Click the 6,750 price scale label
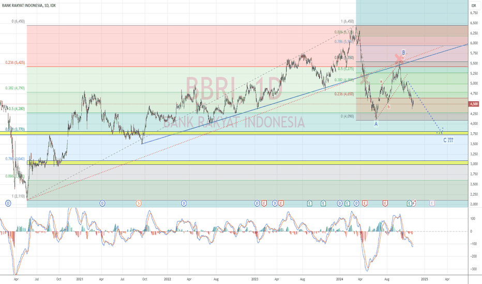Screen dimensions: 482x284 point(474,12)
